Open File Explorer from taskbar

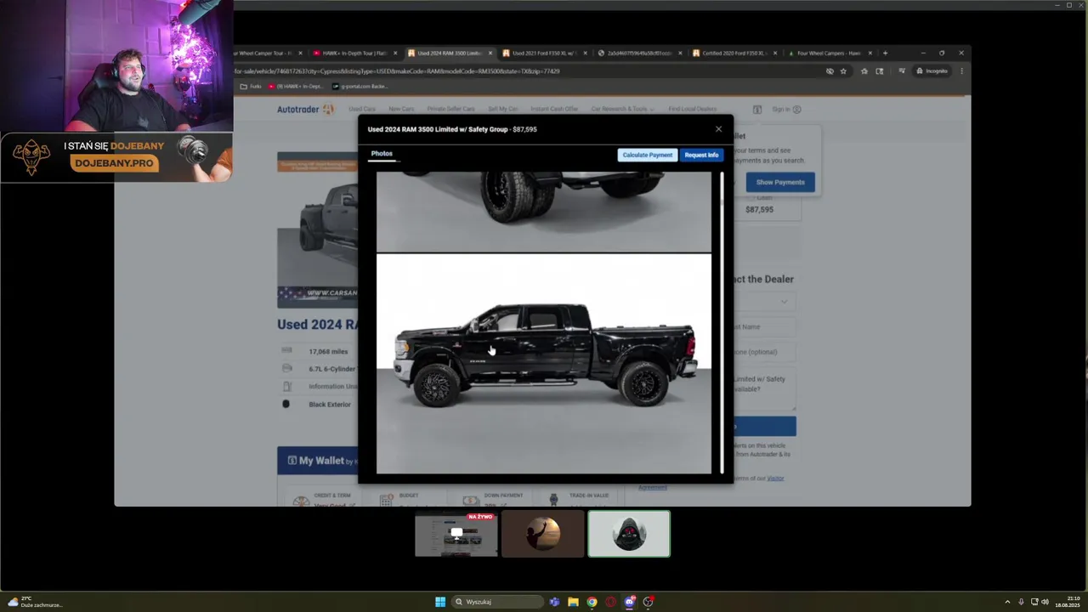tap(573, 602)
